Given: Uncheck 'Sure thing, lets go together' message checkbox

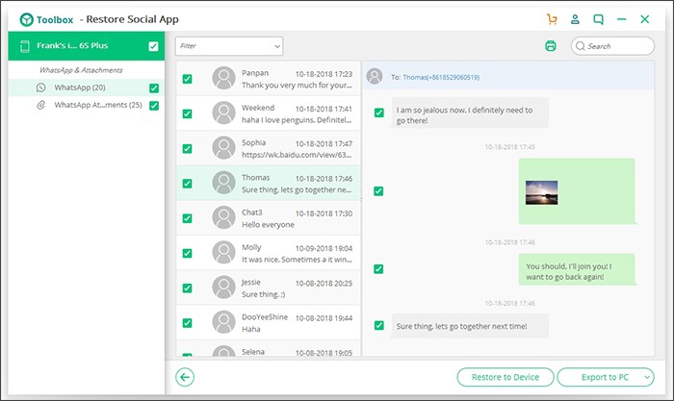Looking at the screenshot, I should click(x=378, y=325).
